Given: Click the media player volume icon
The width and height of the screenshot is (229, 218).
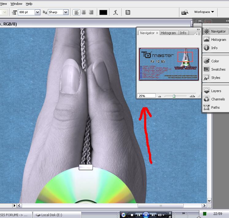Looking at the screenshot, I should click(x=160, y=215).
